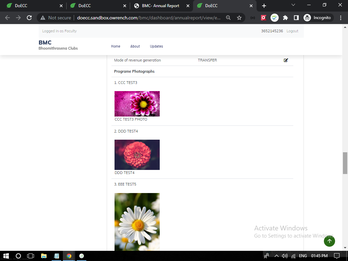348x261 pixels.
Task: Open the CCC TEST3 pink flower photo
Action: (137, 104)
